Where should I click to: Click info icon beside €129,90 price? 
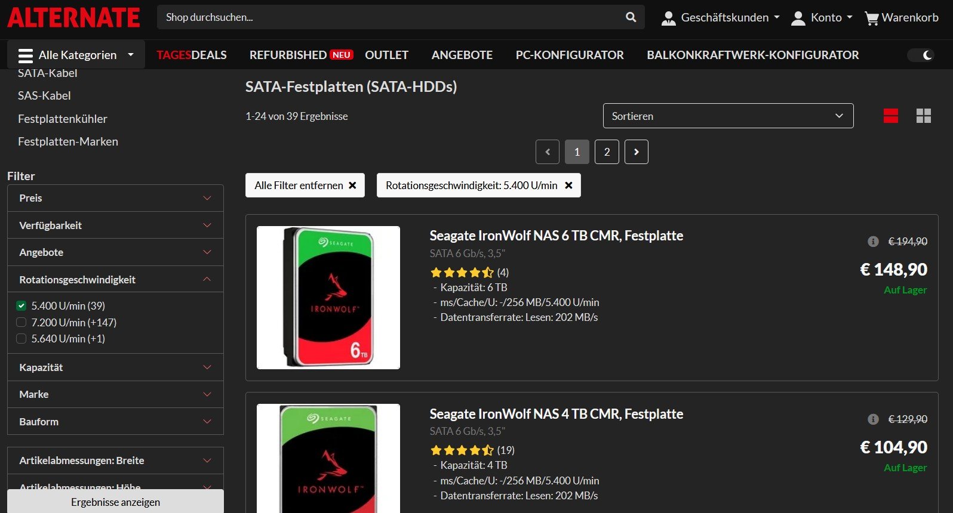pos(873,419)
